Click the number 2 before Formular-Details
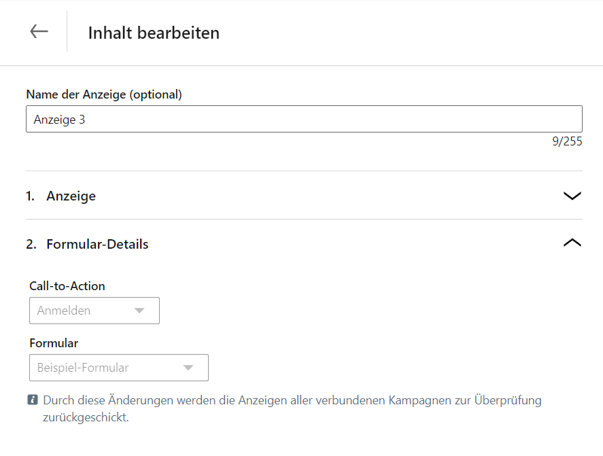 click(31, 244)
